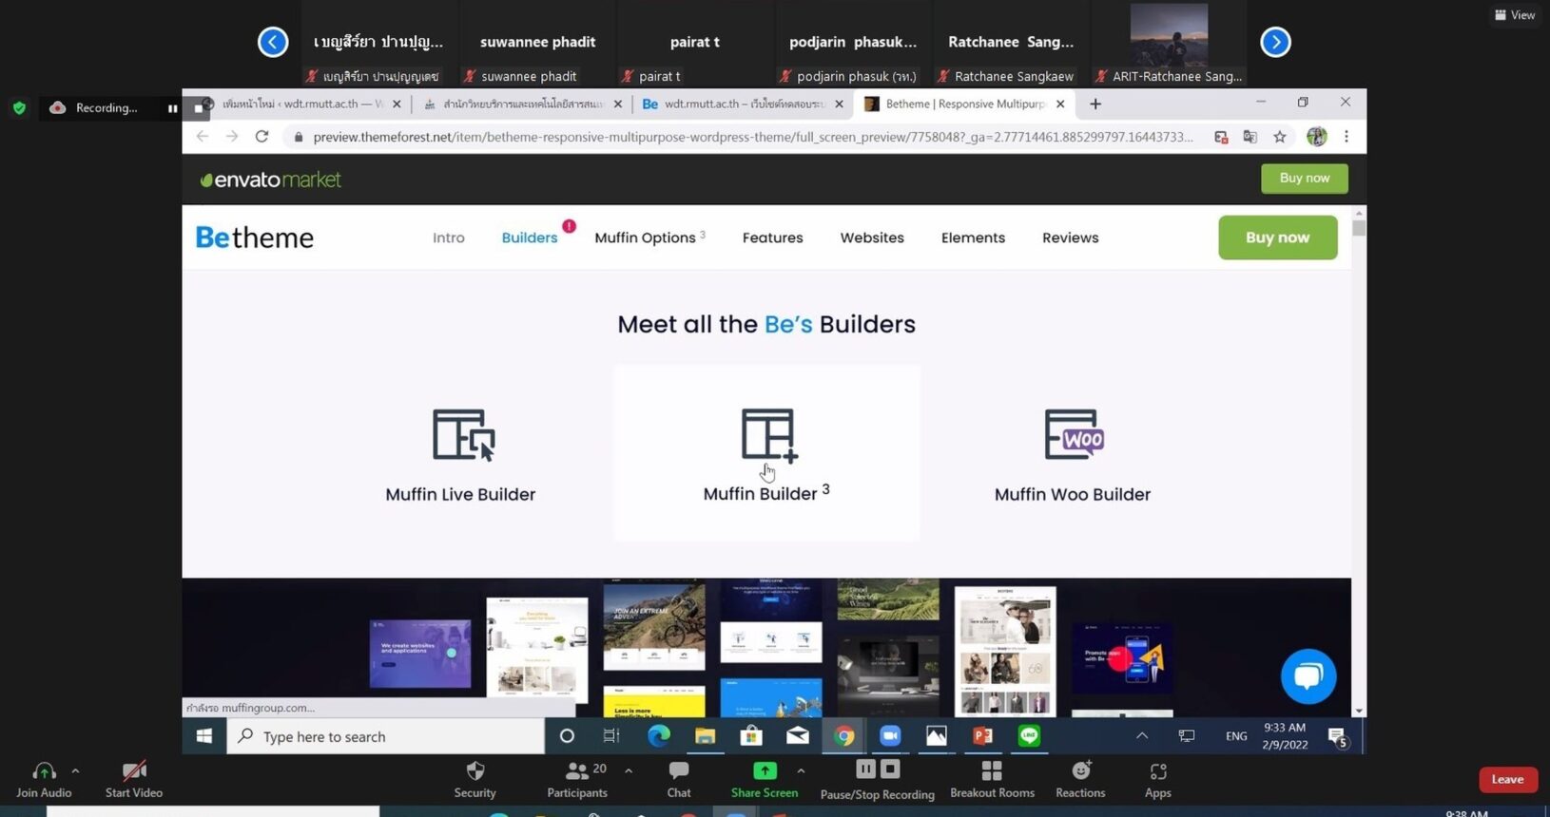Bookmark this page with star icon
The height and width of the screenshot is (817, 1550).
[x=1280, y=137]
